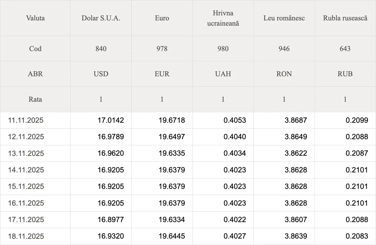Select the Hrivna ucraineană header

click(223, 18)
